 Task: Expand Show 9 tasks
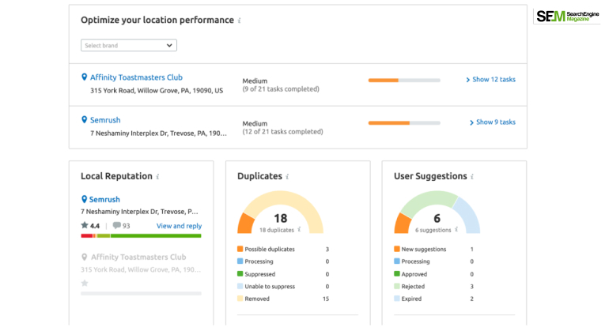[x=493, y=122]
